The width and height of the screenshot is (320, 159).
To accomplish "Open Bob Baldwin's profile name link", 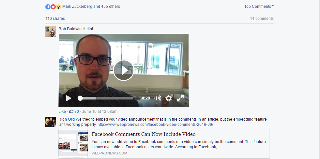I will [x=70, y=29].
